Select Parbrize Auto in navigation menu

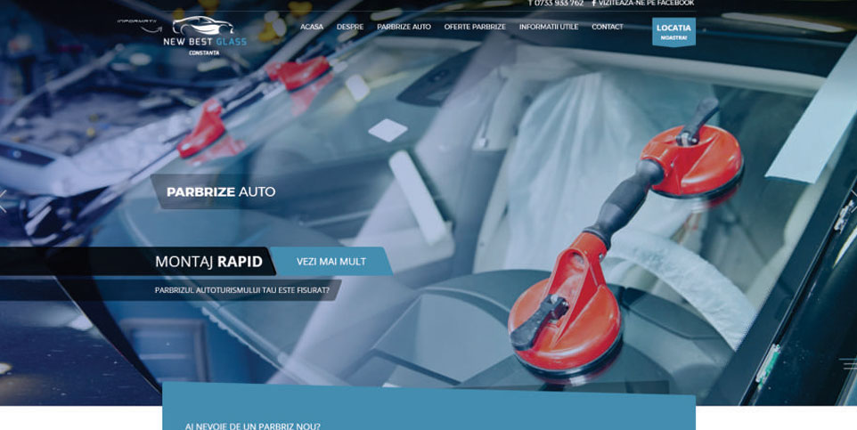click(x=404, y=27)
